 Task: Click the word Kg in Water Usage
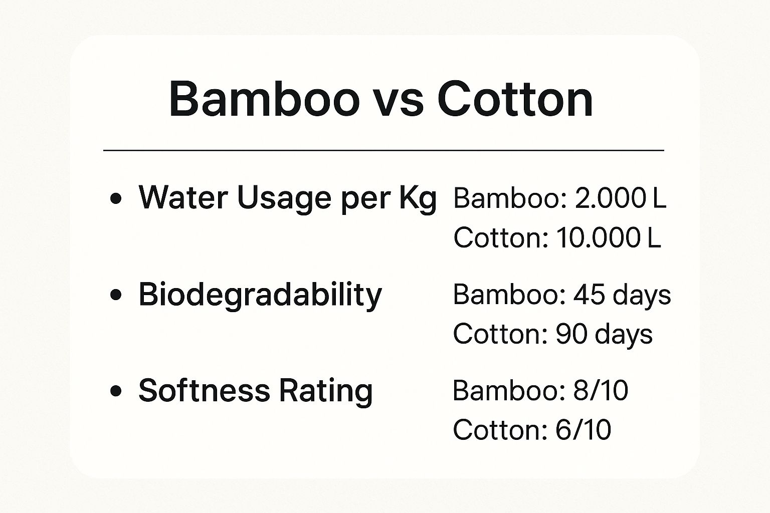click(x=418, y=199)
